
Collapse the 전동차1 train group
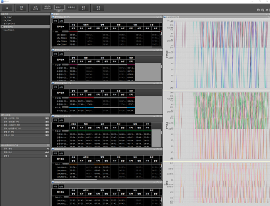click(54, 131)
